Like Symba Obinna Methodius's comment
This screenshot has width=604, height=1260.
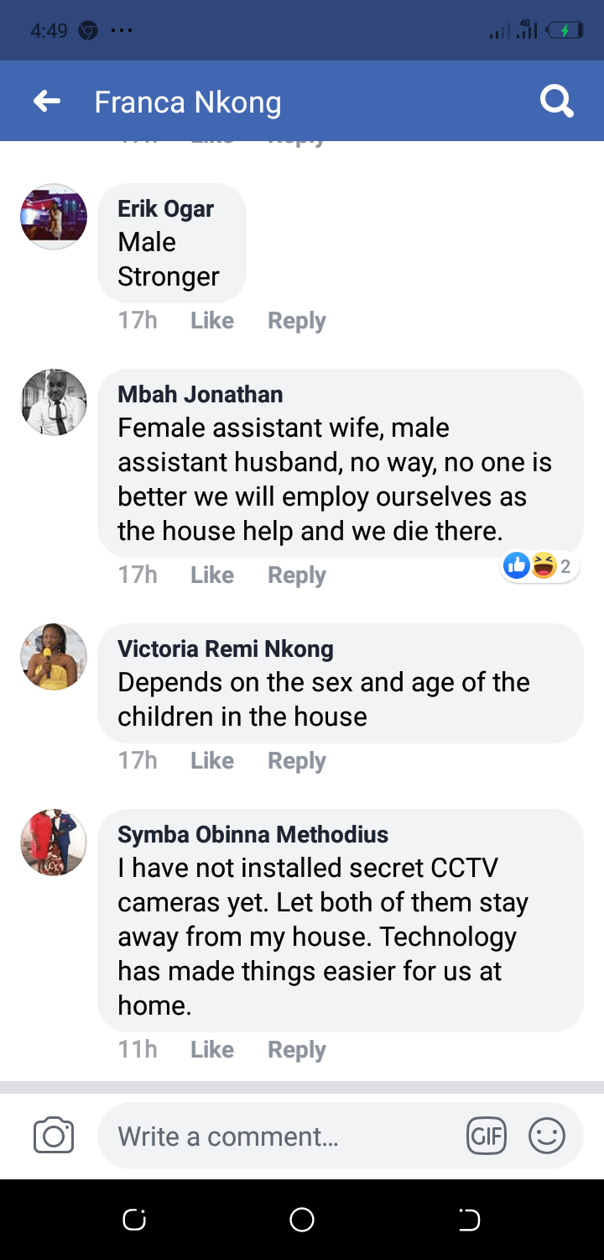click(211, 1049)
